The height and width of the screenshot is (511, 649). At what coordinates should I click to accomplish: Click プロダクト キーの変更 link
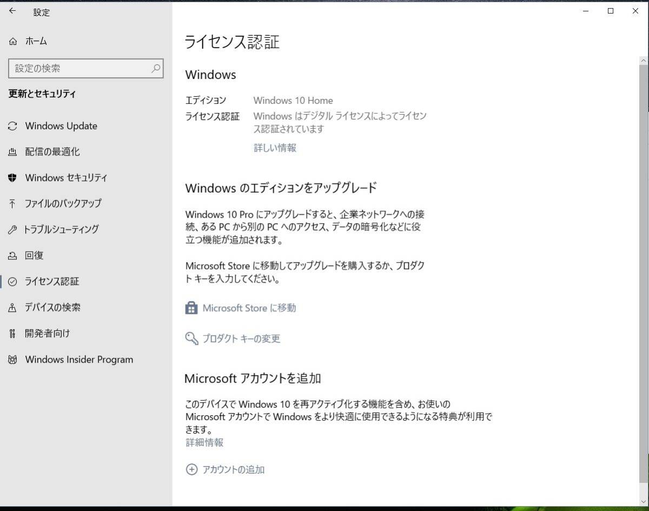(x=241, y=339)
